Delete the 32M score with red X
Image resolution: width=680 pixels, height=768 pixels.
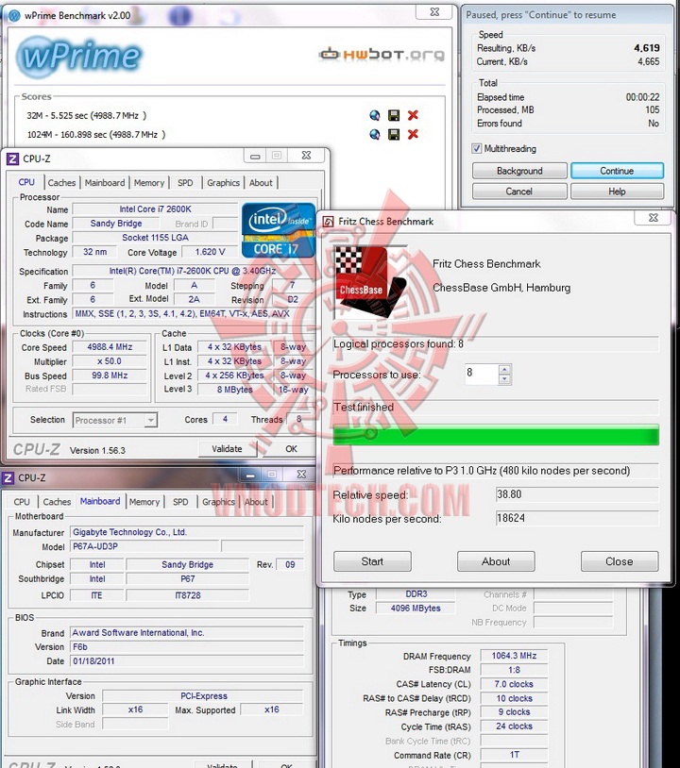413,115
